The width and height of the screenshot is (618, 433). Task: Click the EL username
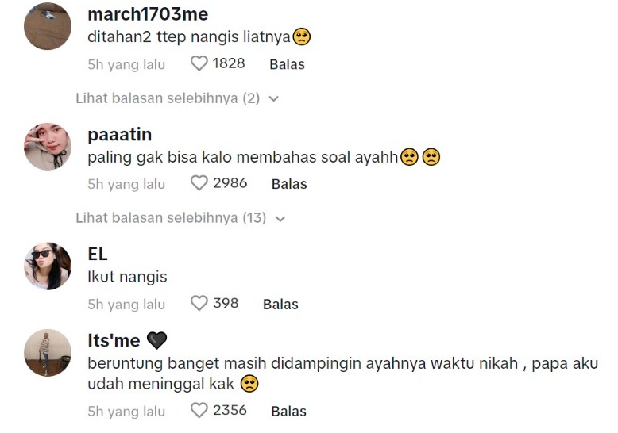tap(98, 255)
